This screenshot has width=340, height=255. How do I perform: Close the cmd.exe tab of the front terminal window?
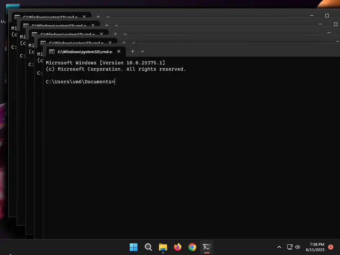coord(119,51)
